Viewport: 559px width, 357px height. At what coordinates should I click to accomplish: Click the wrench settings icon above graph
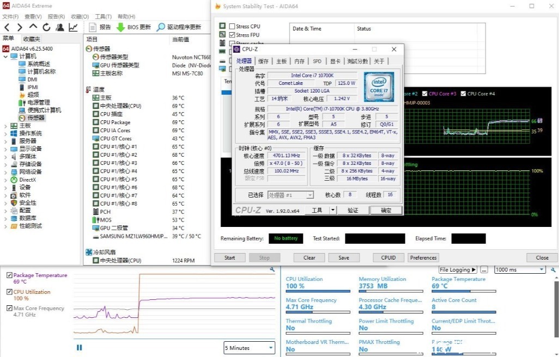[x=272, y=269]
